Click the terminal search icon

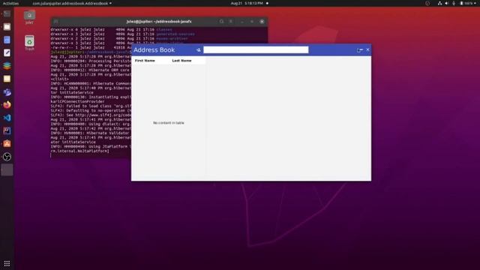[221, 22]
